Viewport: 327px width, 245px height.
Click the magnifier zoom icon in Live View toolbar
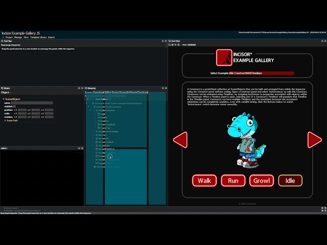point(178,45)
